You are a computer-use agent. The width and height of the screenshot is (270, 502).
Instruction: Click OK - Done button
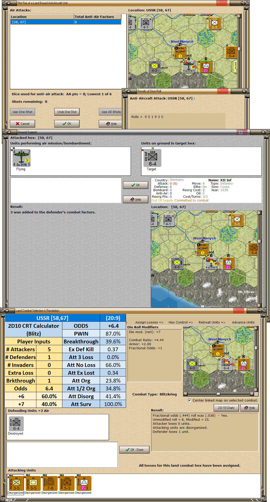click(x=134, y=450)
